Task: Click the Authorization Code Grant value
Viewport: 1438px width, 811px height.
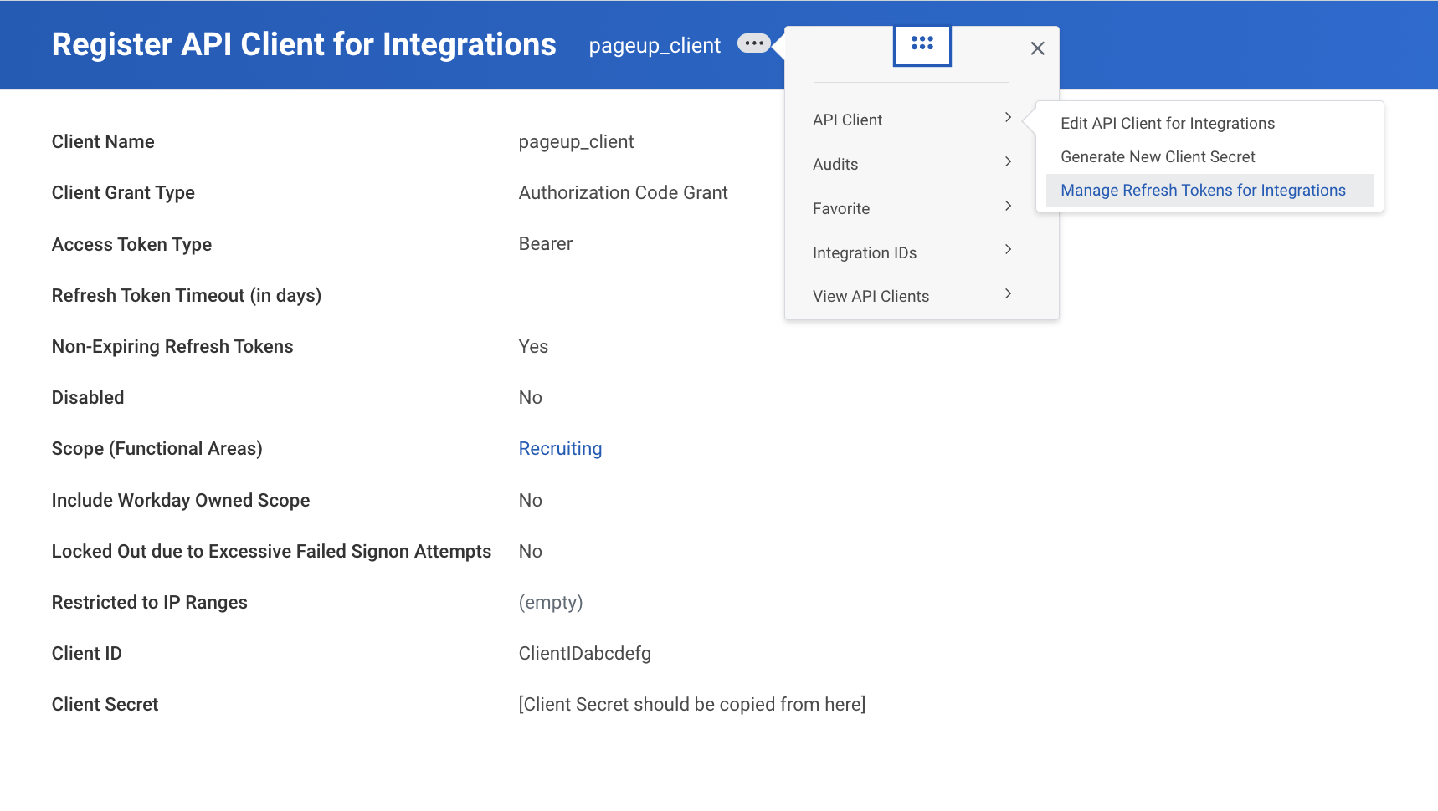Action: click(x=624, y=193)
